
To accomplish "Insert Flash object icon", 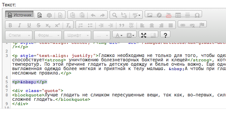I will coord(159,15).
